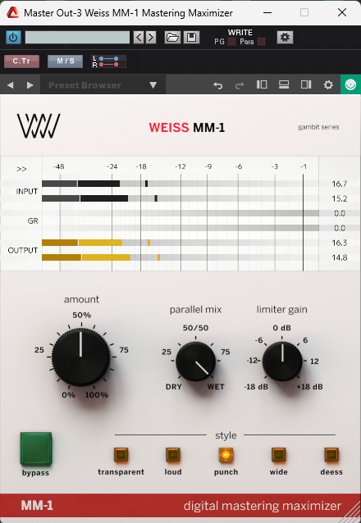Image resolution: width=361 pixels, height=523 pixels.
Task: Collapse meters with >> expander
Action: [x=21, y=169]
